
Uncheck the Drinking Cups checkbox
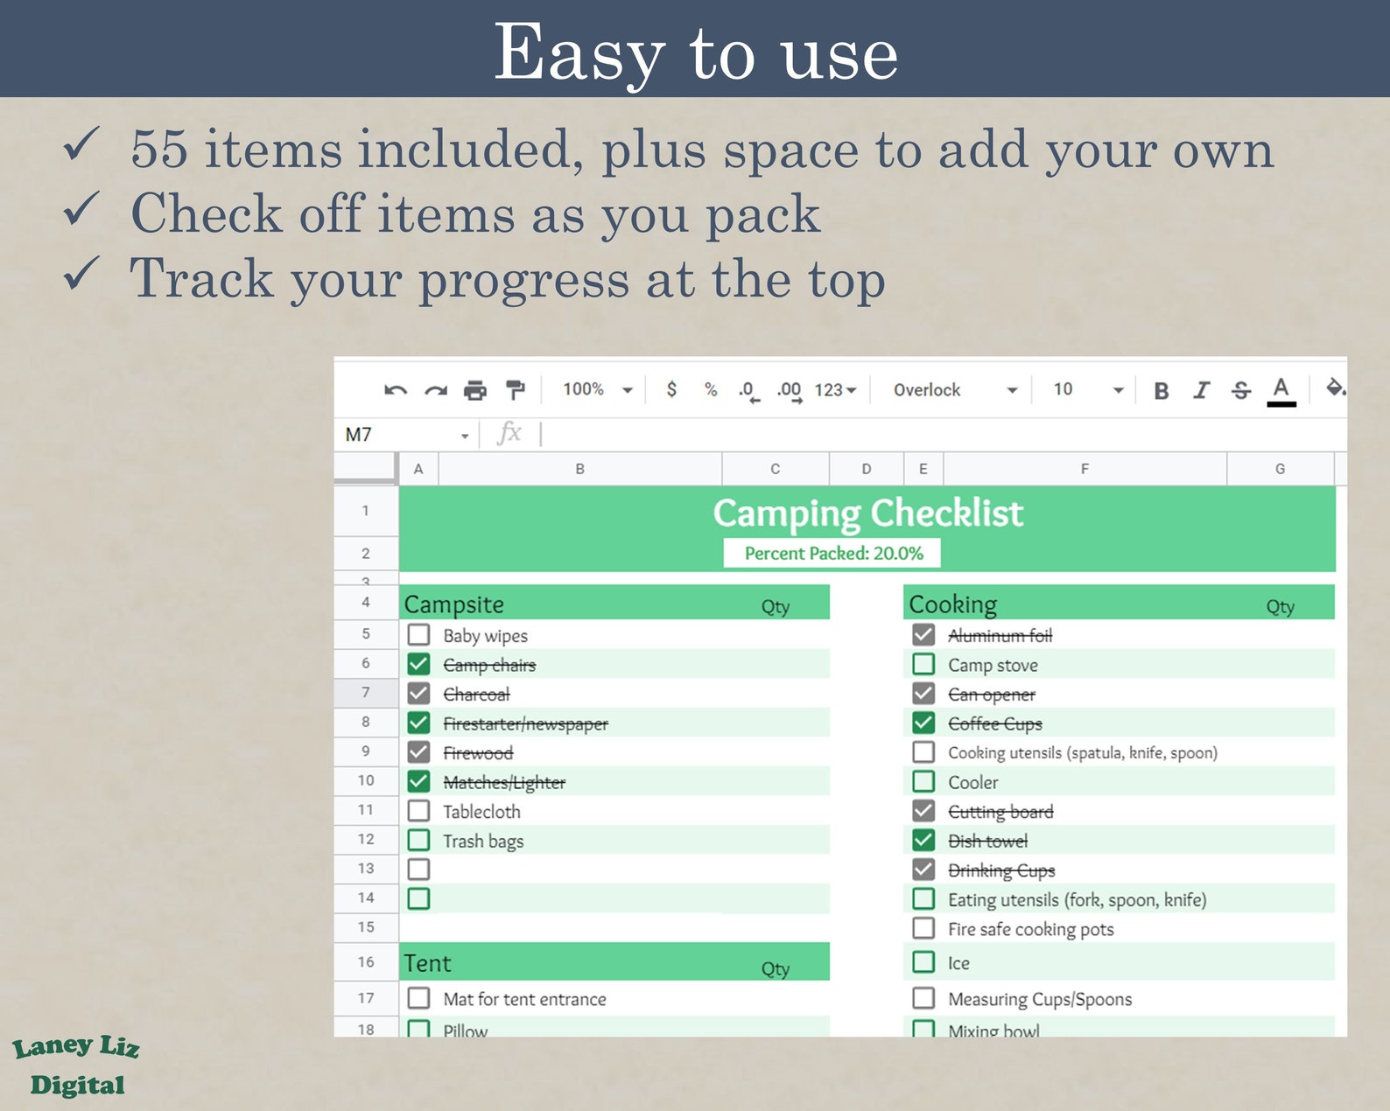tap(923, 870)
